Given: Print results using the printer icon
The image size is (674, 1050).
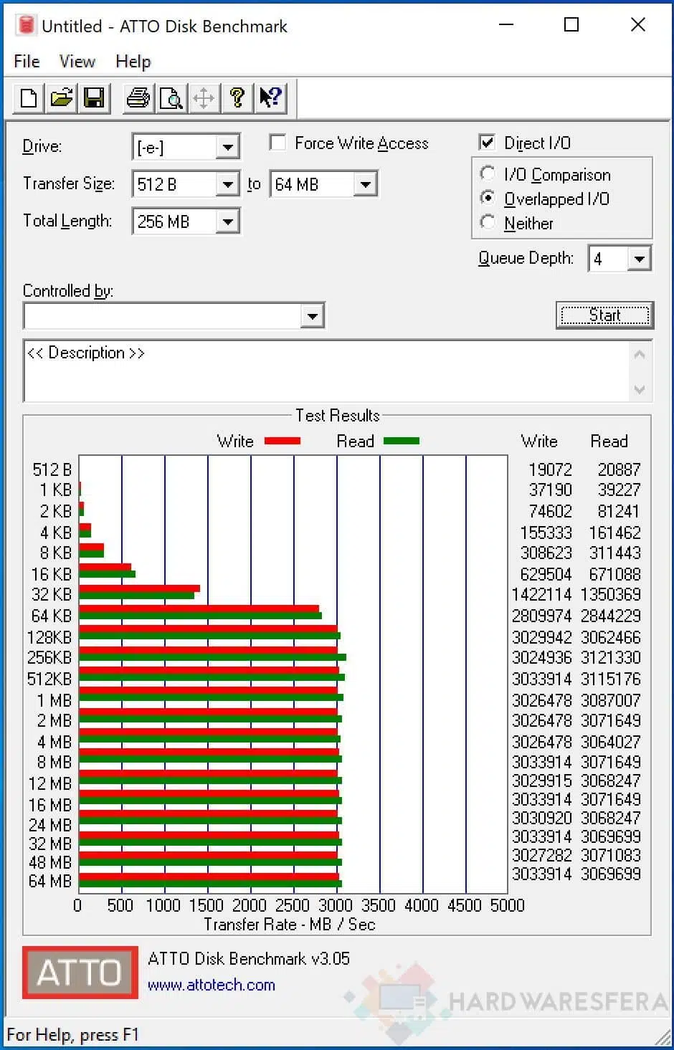Looking at the screenshot, I should [138, 97].
